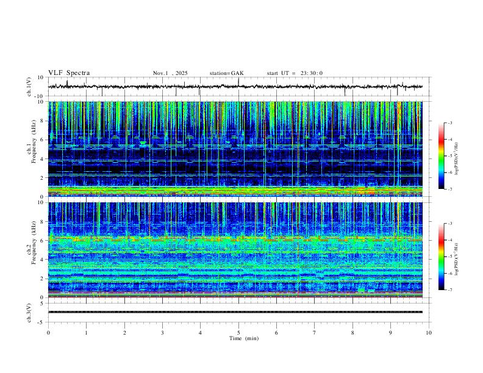Viewport: 483px width, 373px height.
Task: Click the time axis tick label "1"
Action: pyautogui.click(x=86, y=333)
